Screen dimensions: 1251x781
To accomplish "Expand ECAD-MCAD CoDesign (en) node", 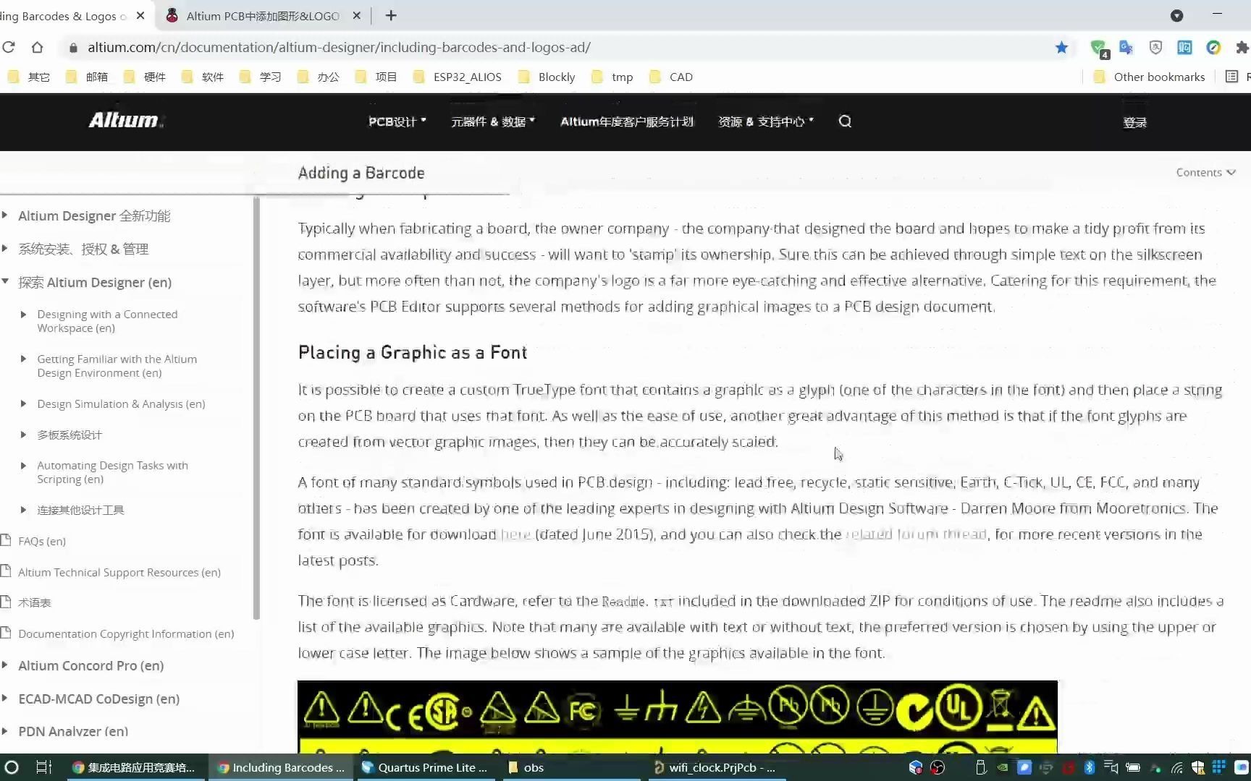I will pos(5,698).
